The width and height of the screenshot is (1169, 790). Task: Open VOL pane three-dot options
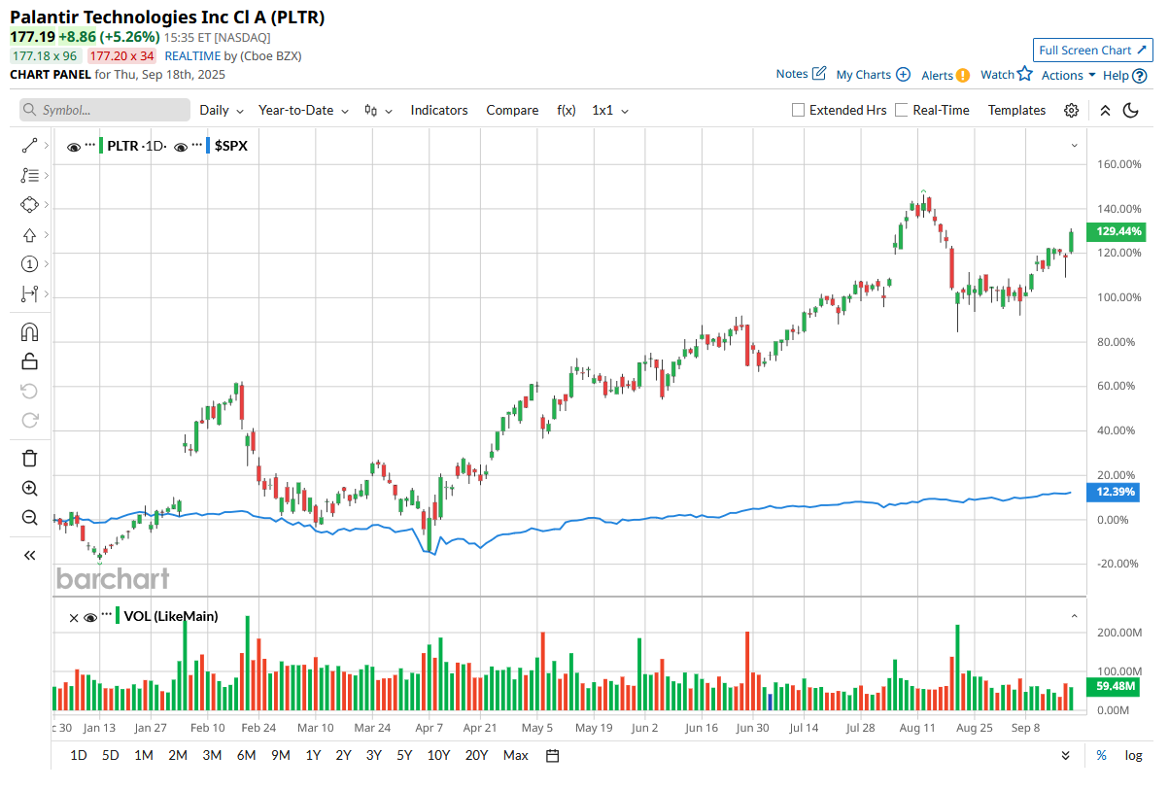click(x=106, y=614)
